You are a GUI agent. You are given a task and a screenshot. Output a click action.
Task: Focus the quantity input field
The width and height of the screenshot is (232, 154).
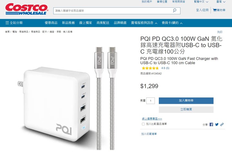[x=150, y=101]
